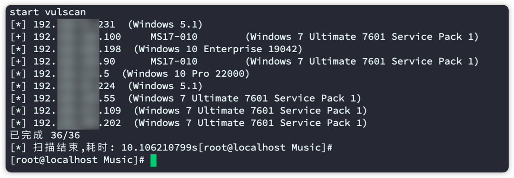Click the 'Windows 10 Pro 22000' text
Screen dimensions: 514x178
186,74
